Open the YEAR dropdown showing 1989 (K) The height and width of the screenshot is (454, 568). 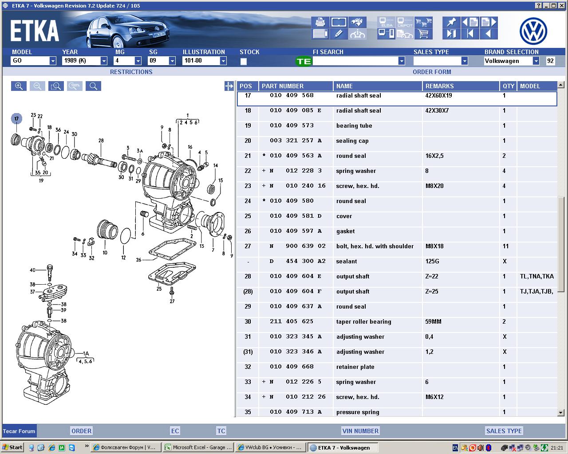point(104,61)
